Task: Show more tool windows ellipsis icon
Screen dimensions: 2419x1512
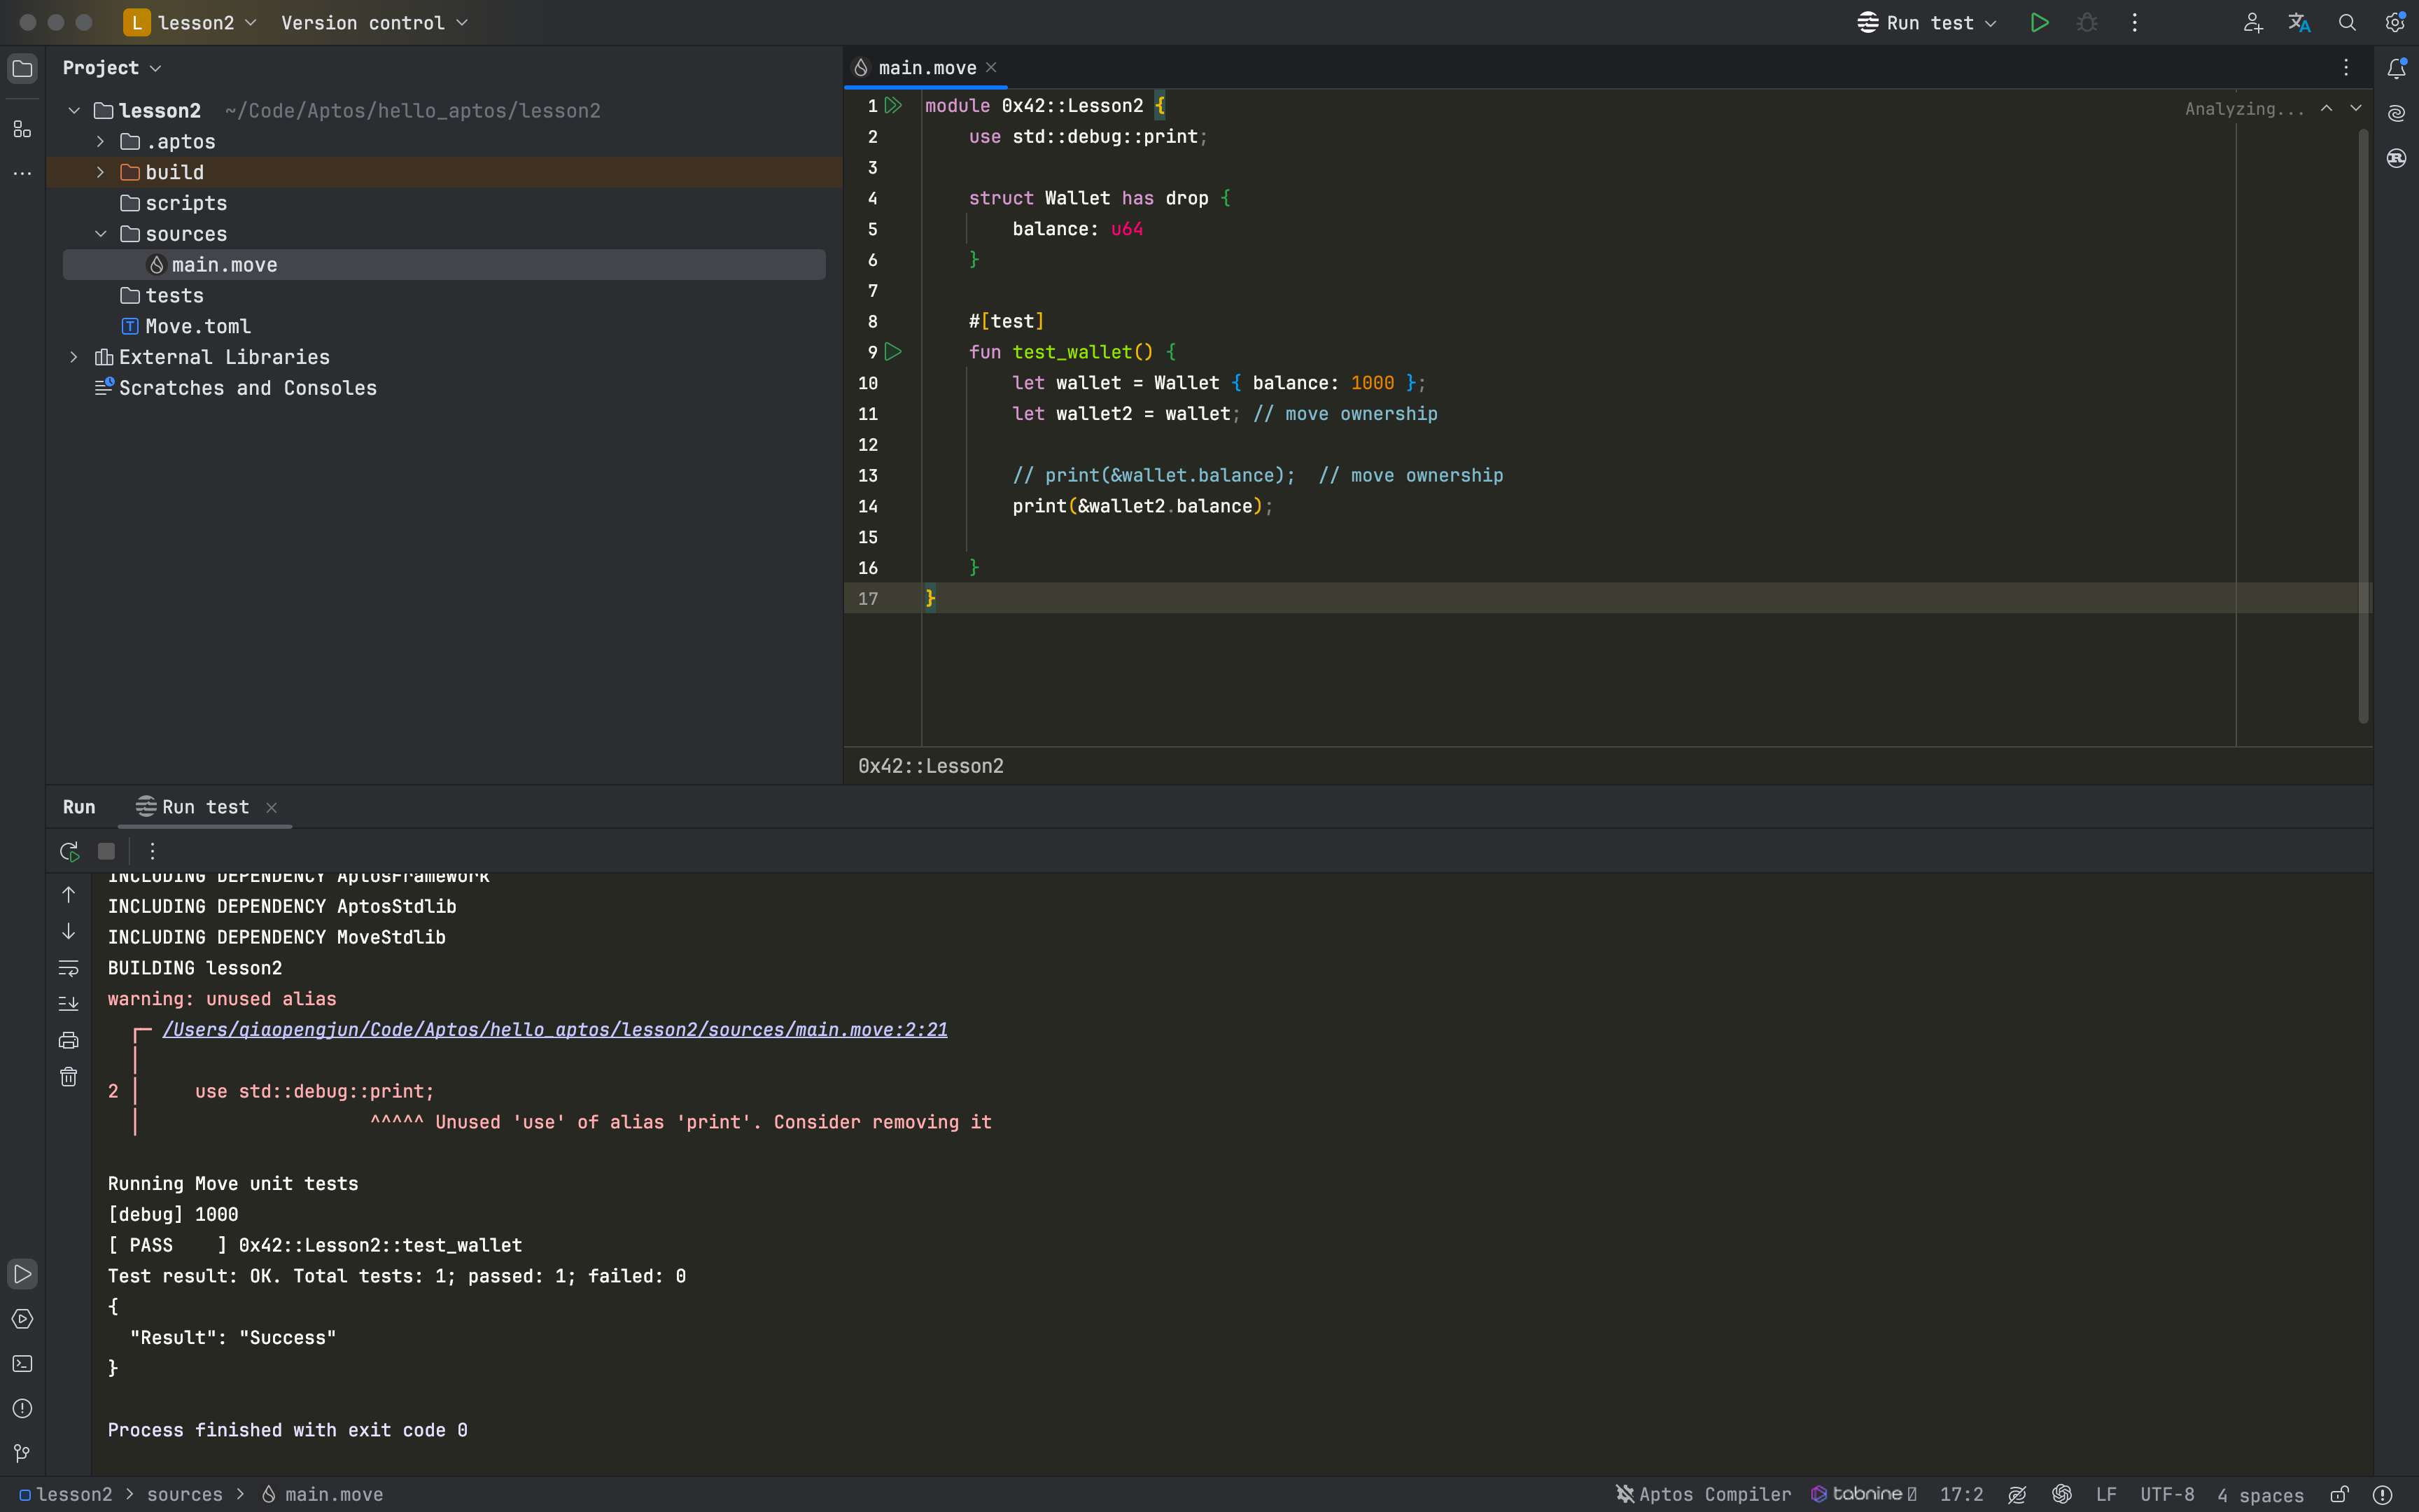Action: click(22, 174)
